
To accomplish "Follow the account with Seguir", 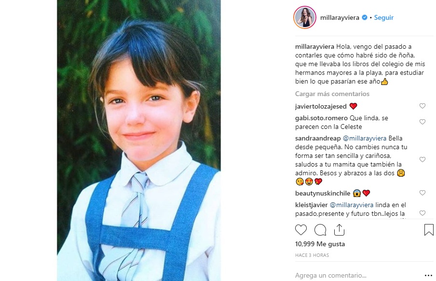I will point(384,17).
